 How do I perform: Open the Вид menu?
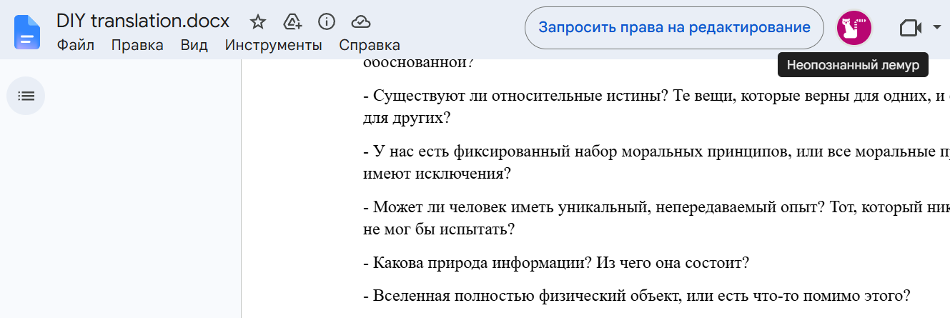tap(194, 46)
